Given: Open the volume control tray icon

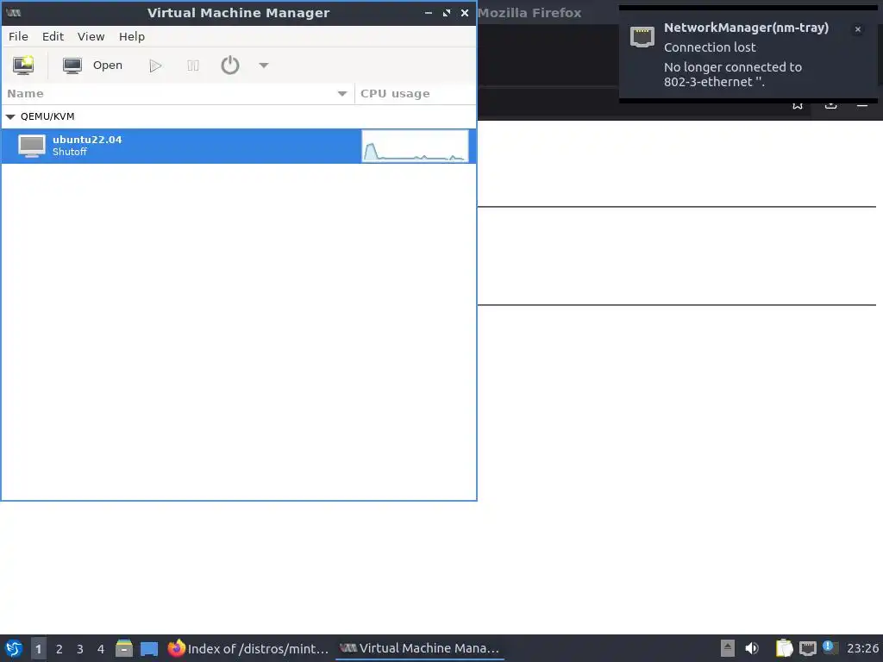Looking at the screenshot, I should pos(752,648).
